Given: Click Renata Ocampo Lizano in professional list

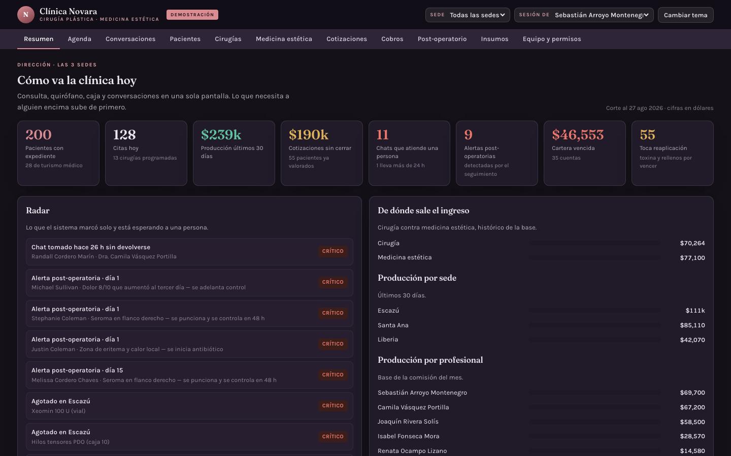Looking at the screenshot, I should (x=412, y=451).
